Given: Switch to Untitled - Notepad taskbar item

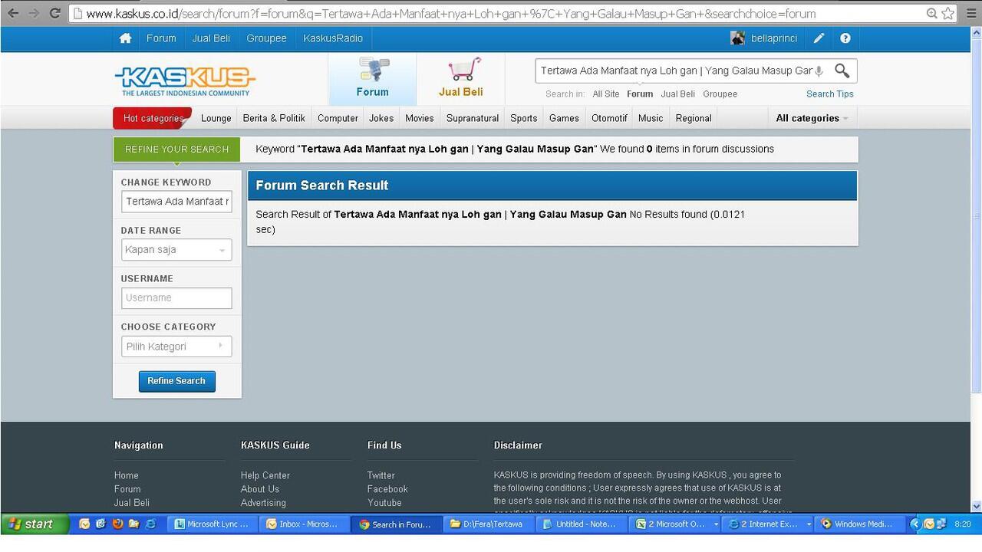Looking at the screenshot, I should pos(581,524).
